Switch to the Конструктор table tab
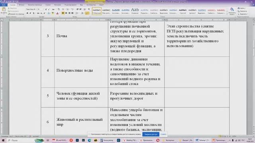The image size is (255, 143). coord(91,5)
